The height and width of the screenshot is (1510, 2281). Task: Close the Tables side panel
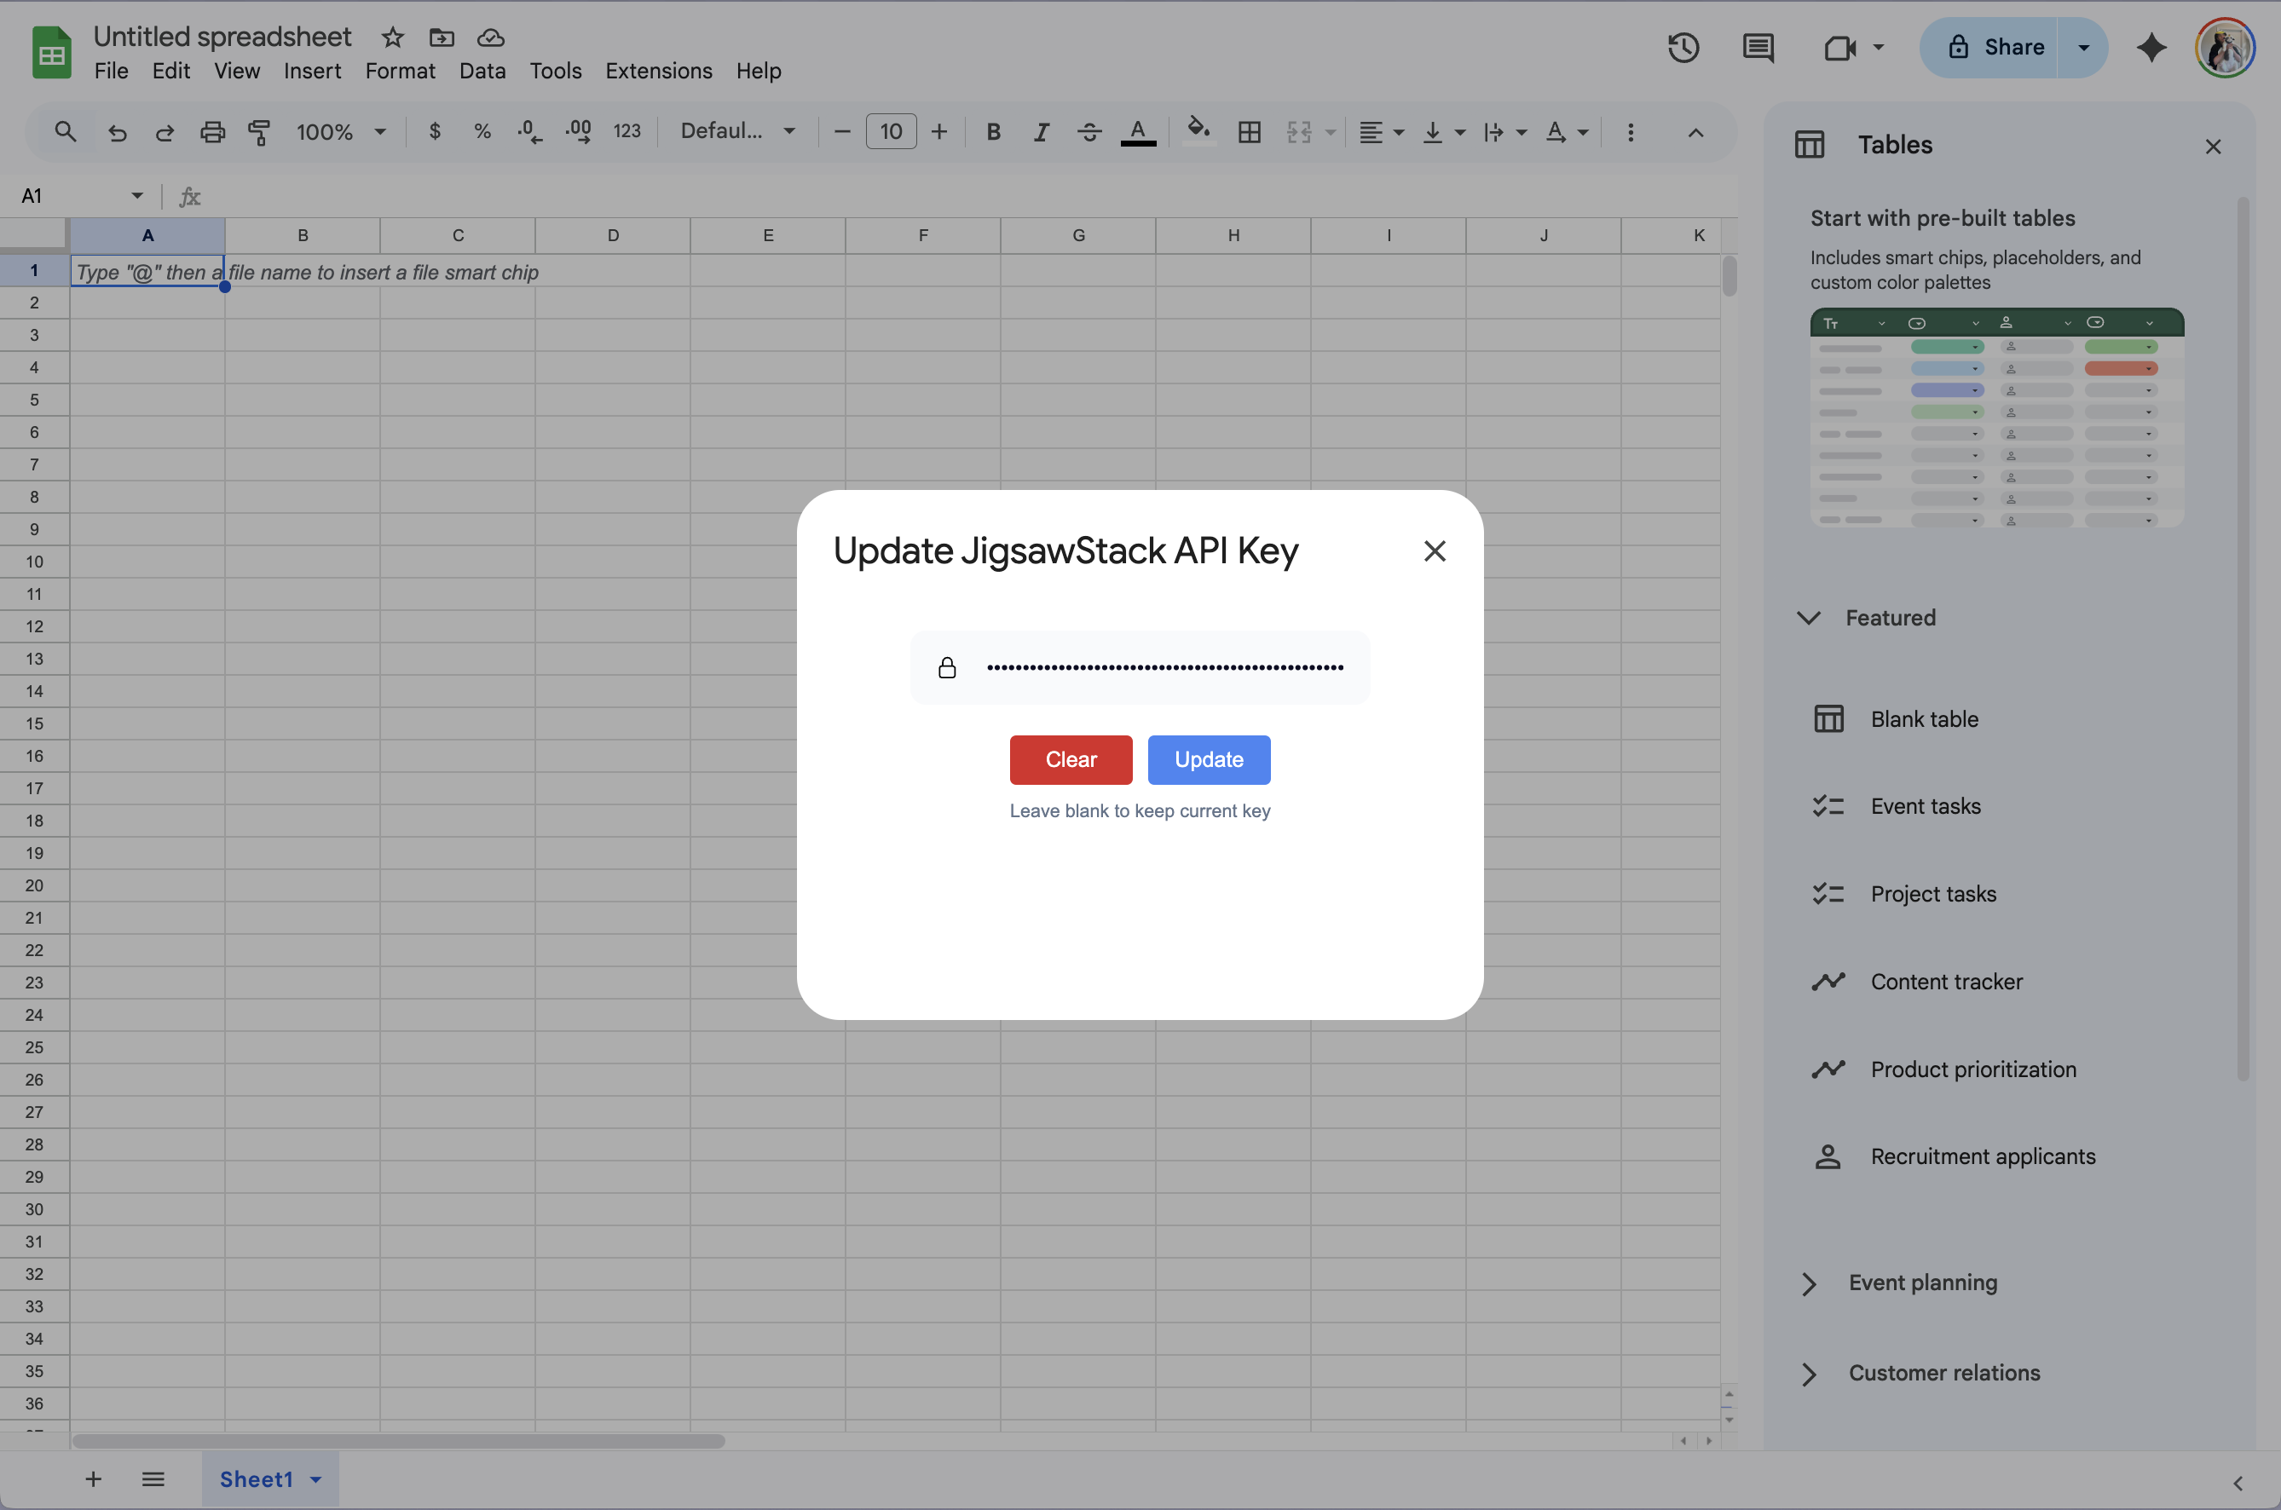(2213, 147)
